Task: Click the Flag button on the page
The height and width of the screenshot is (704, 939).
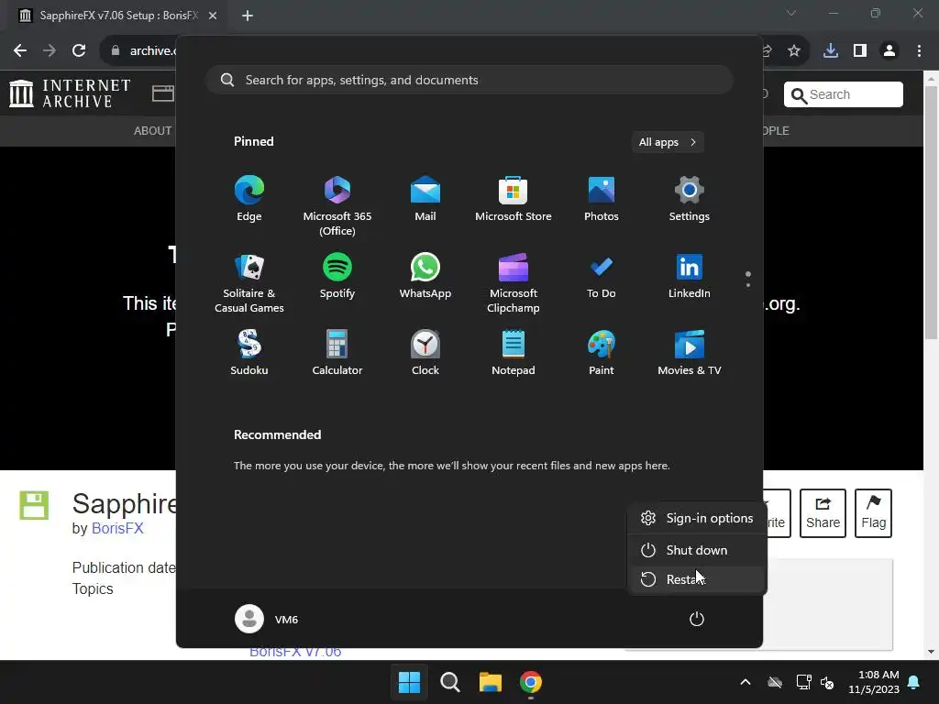Action: coord(873,513)
